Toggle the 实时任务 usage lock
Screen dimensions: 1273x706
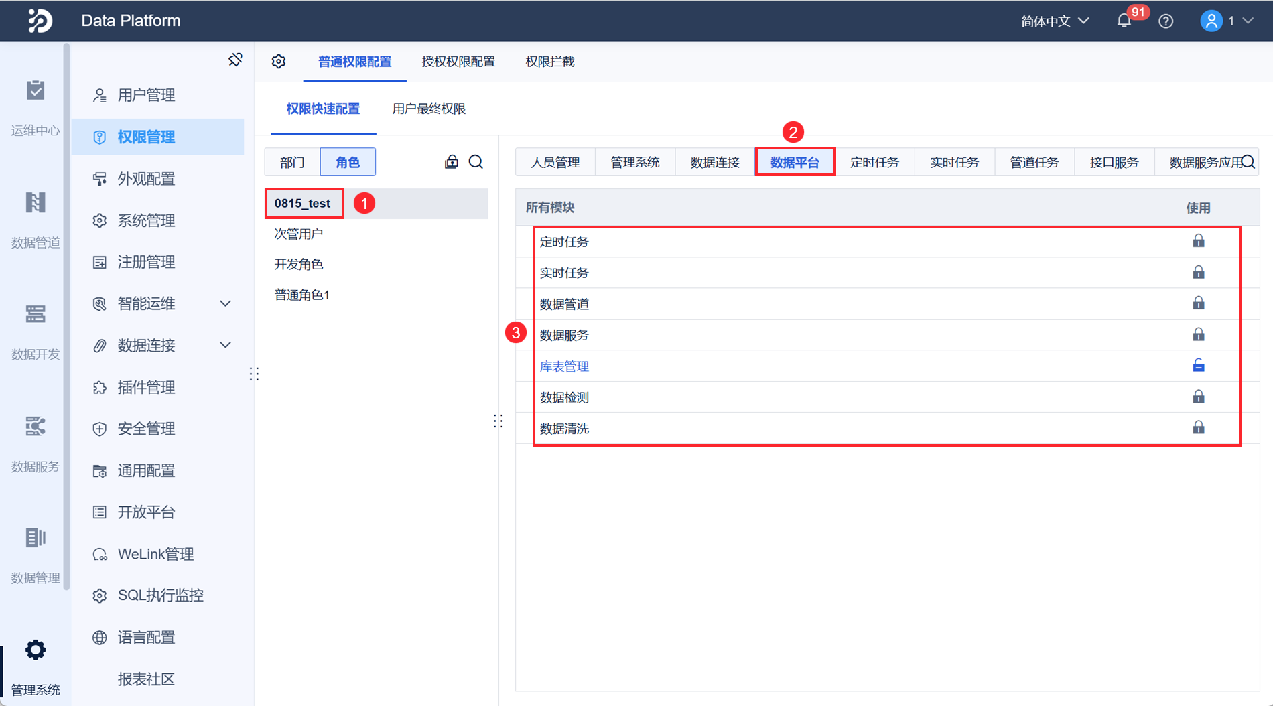[x=1199, y=272]
